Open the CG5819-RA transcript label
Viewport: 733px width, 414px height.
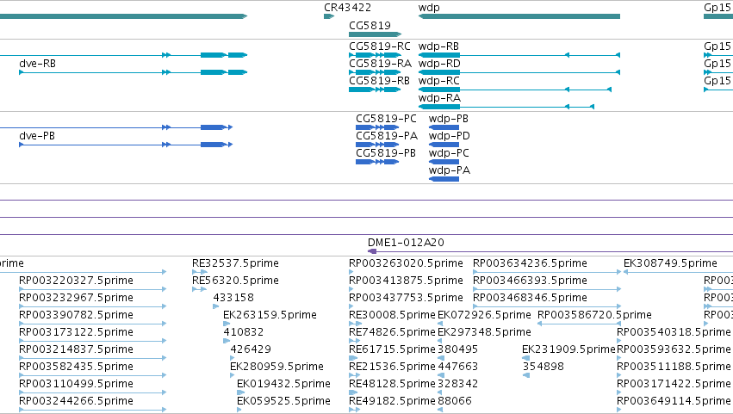coord(380,63)
